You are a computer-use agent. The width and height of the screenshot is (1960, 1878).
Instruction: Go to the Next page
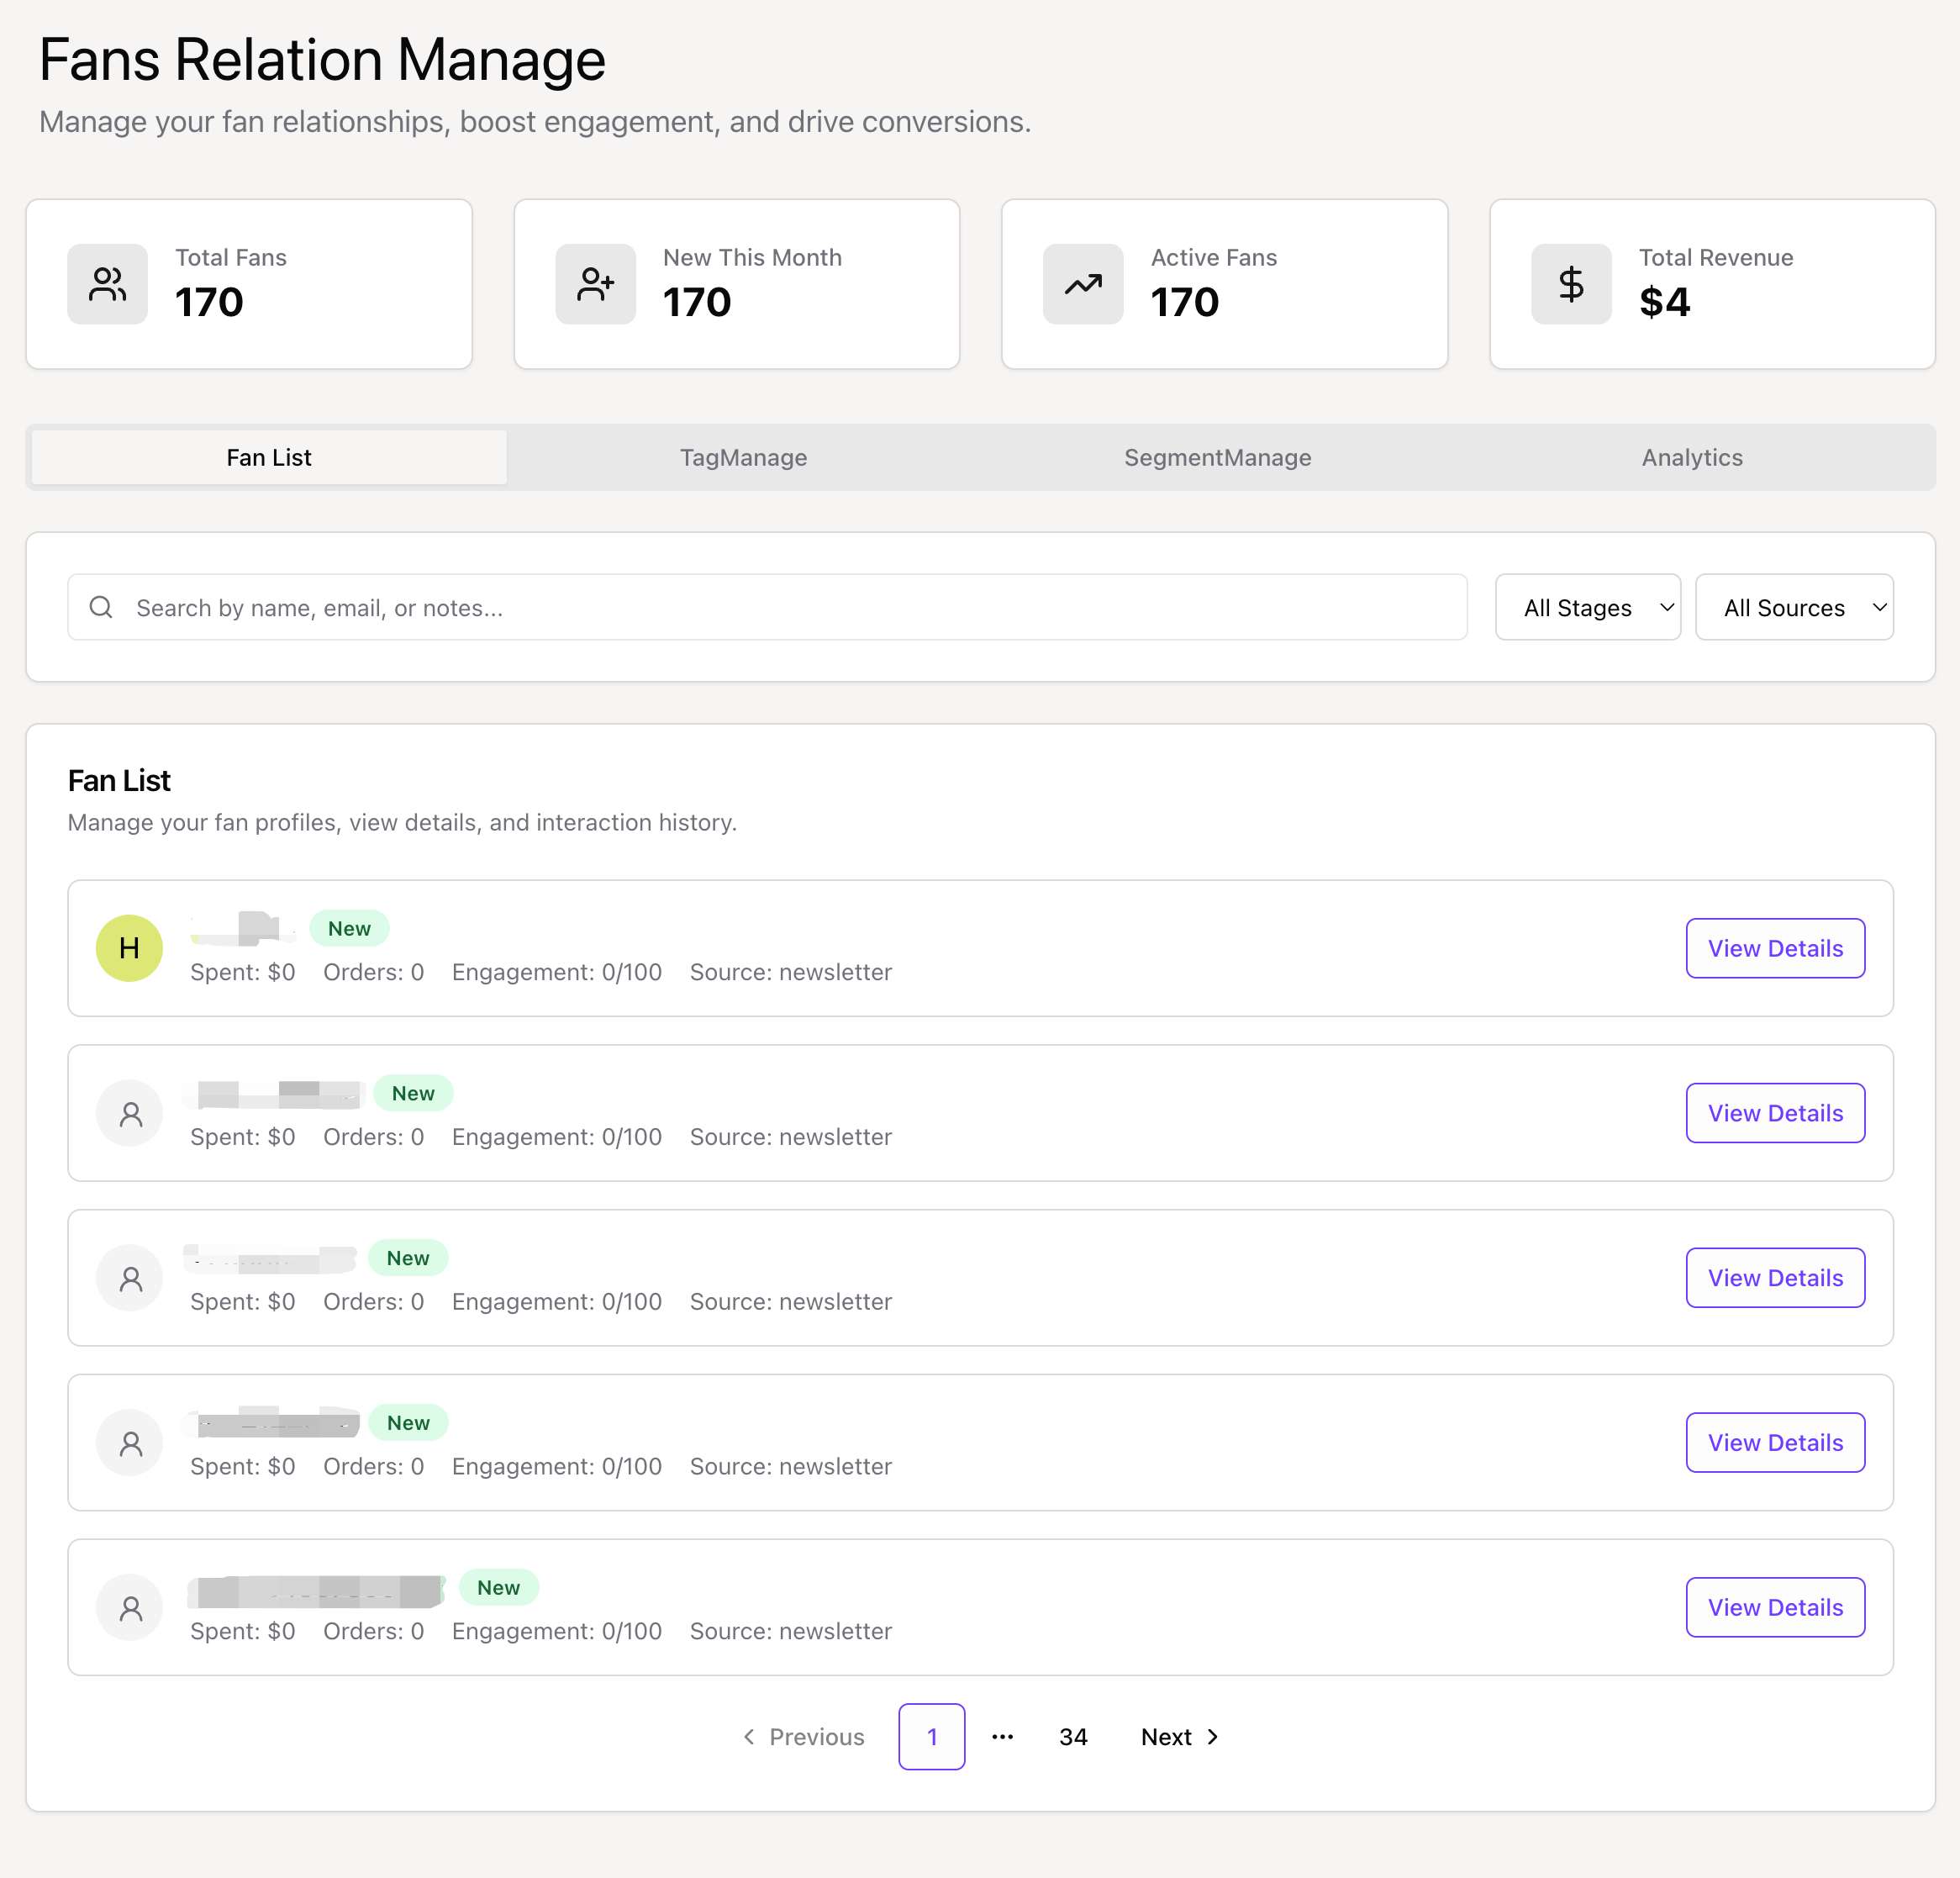click(1179, 1737)
